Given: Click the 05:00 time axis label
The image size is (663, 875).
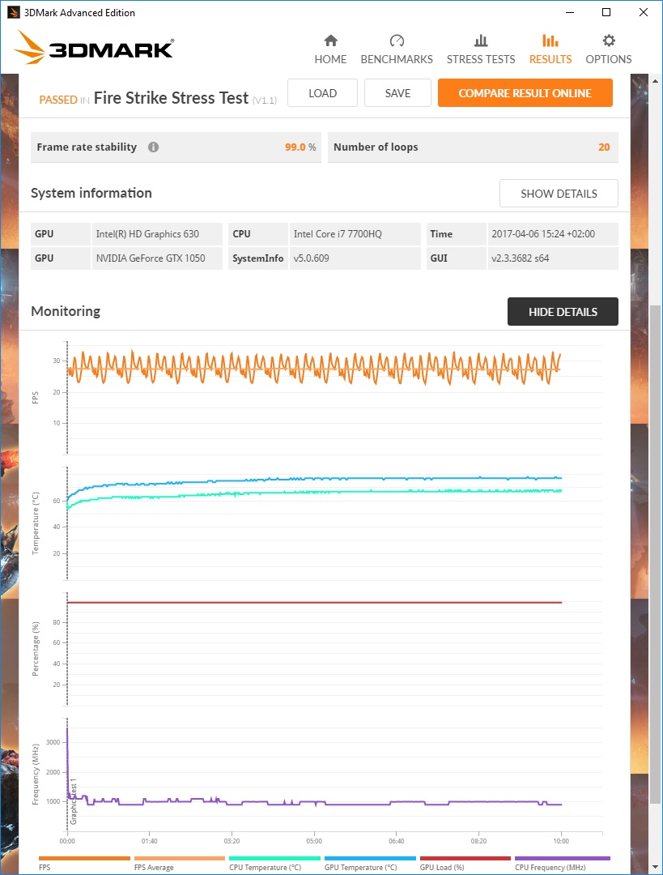Looking at the screenshot, I should pos(314,840).
